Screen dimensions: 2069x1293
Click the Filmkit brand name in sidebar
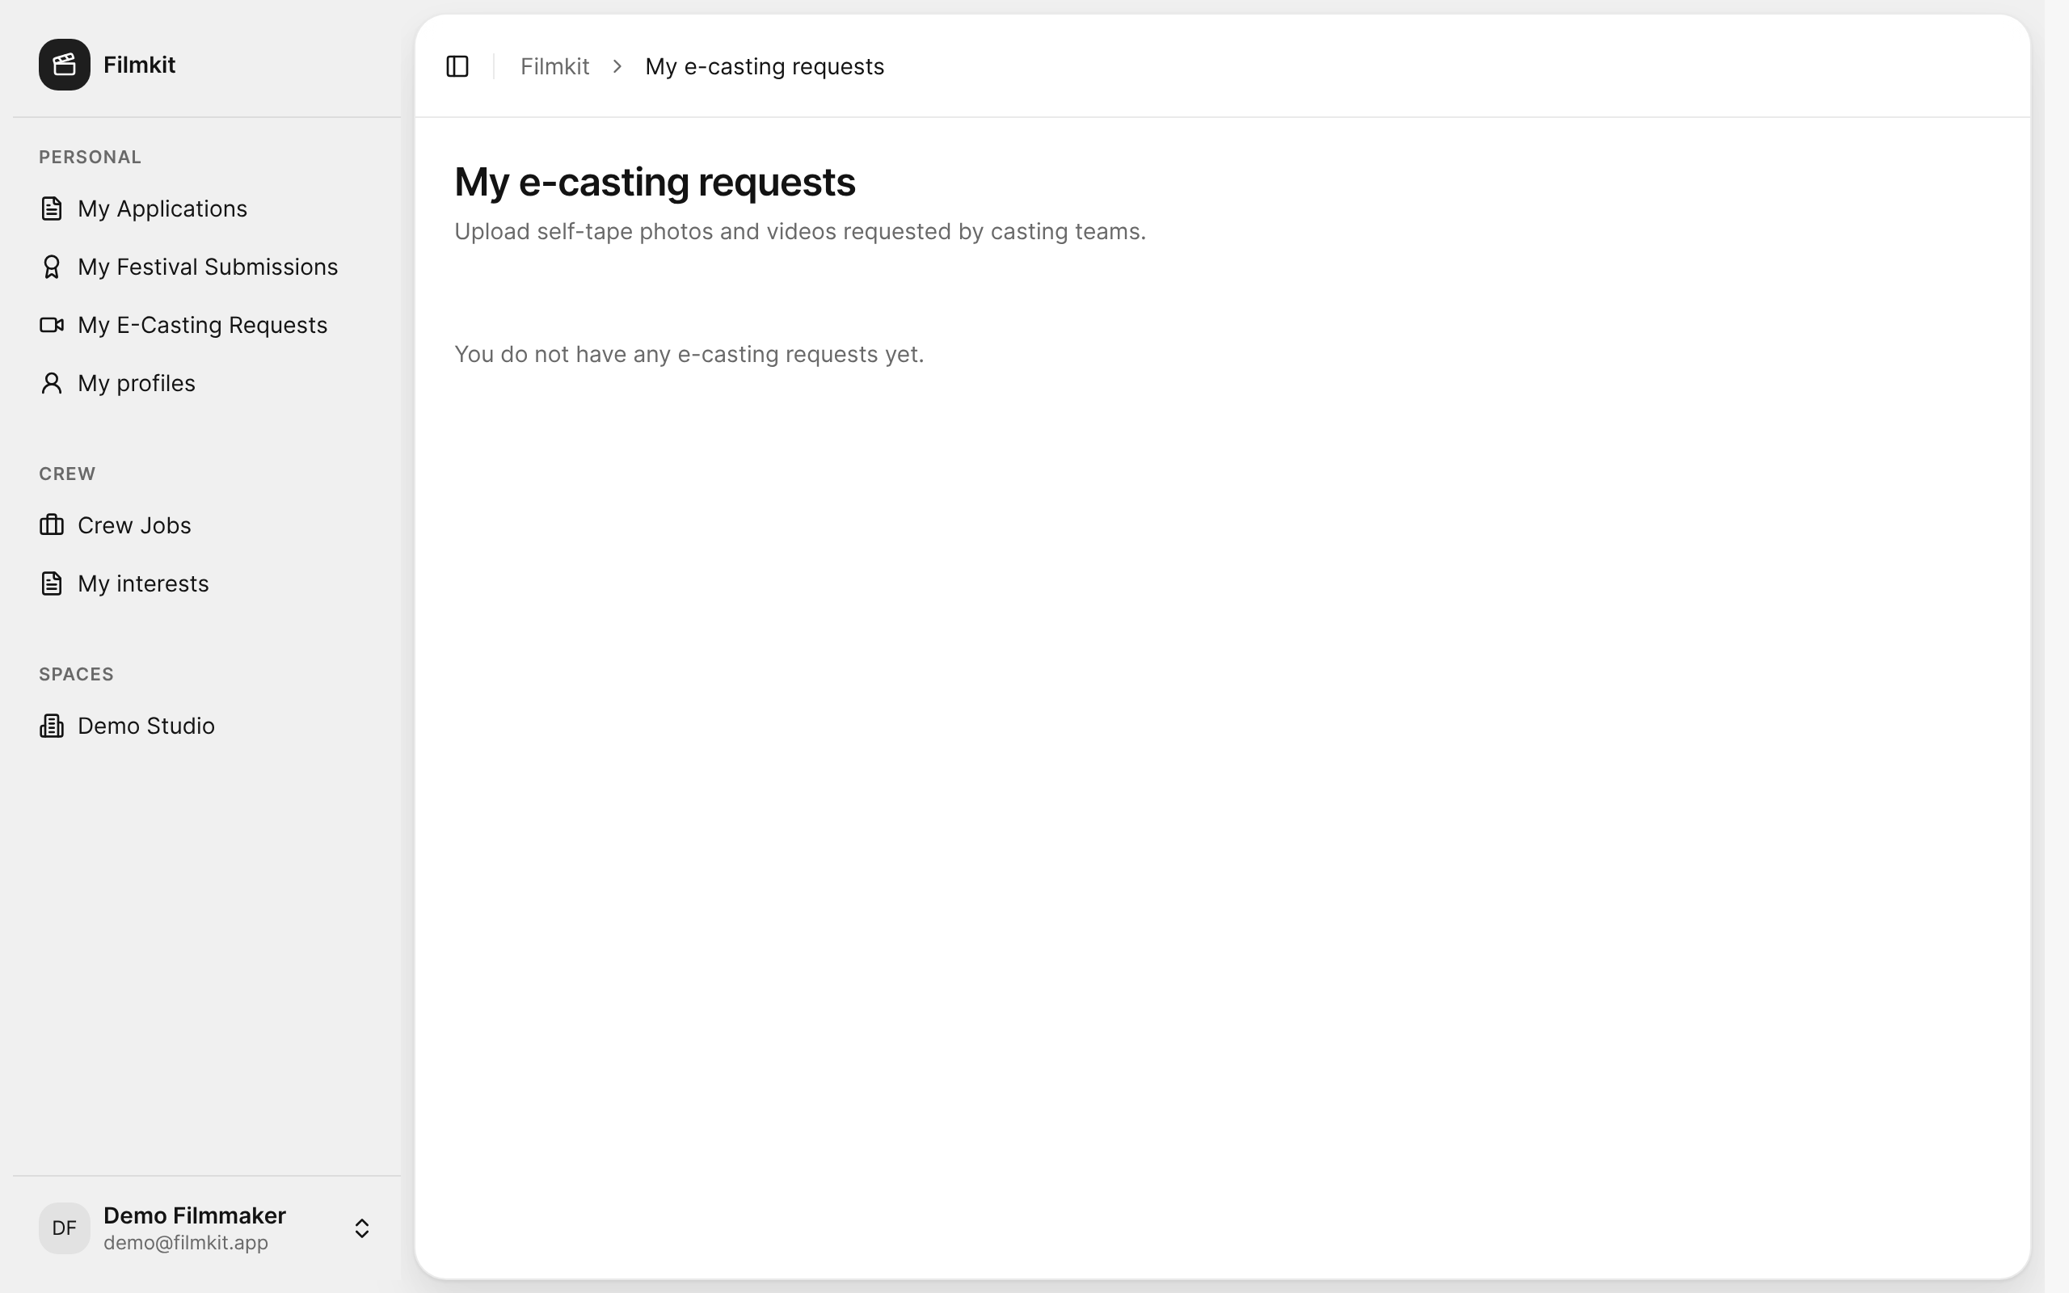[x=139, y=64]
